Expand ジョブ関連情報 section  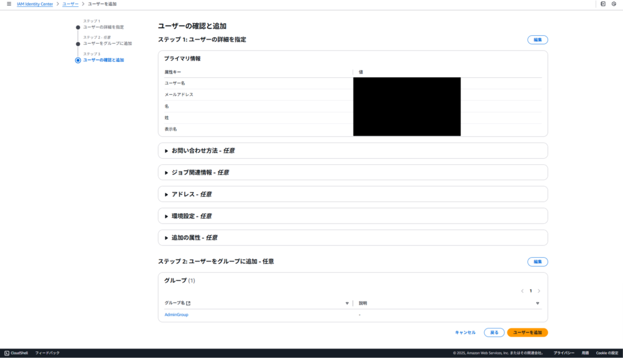coord(353,173)
